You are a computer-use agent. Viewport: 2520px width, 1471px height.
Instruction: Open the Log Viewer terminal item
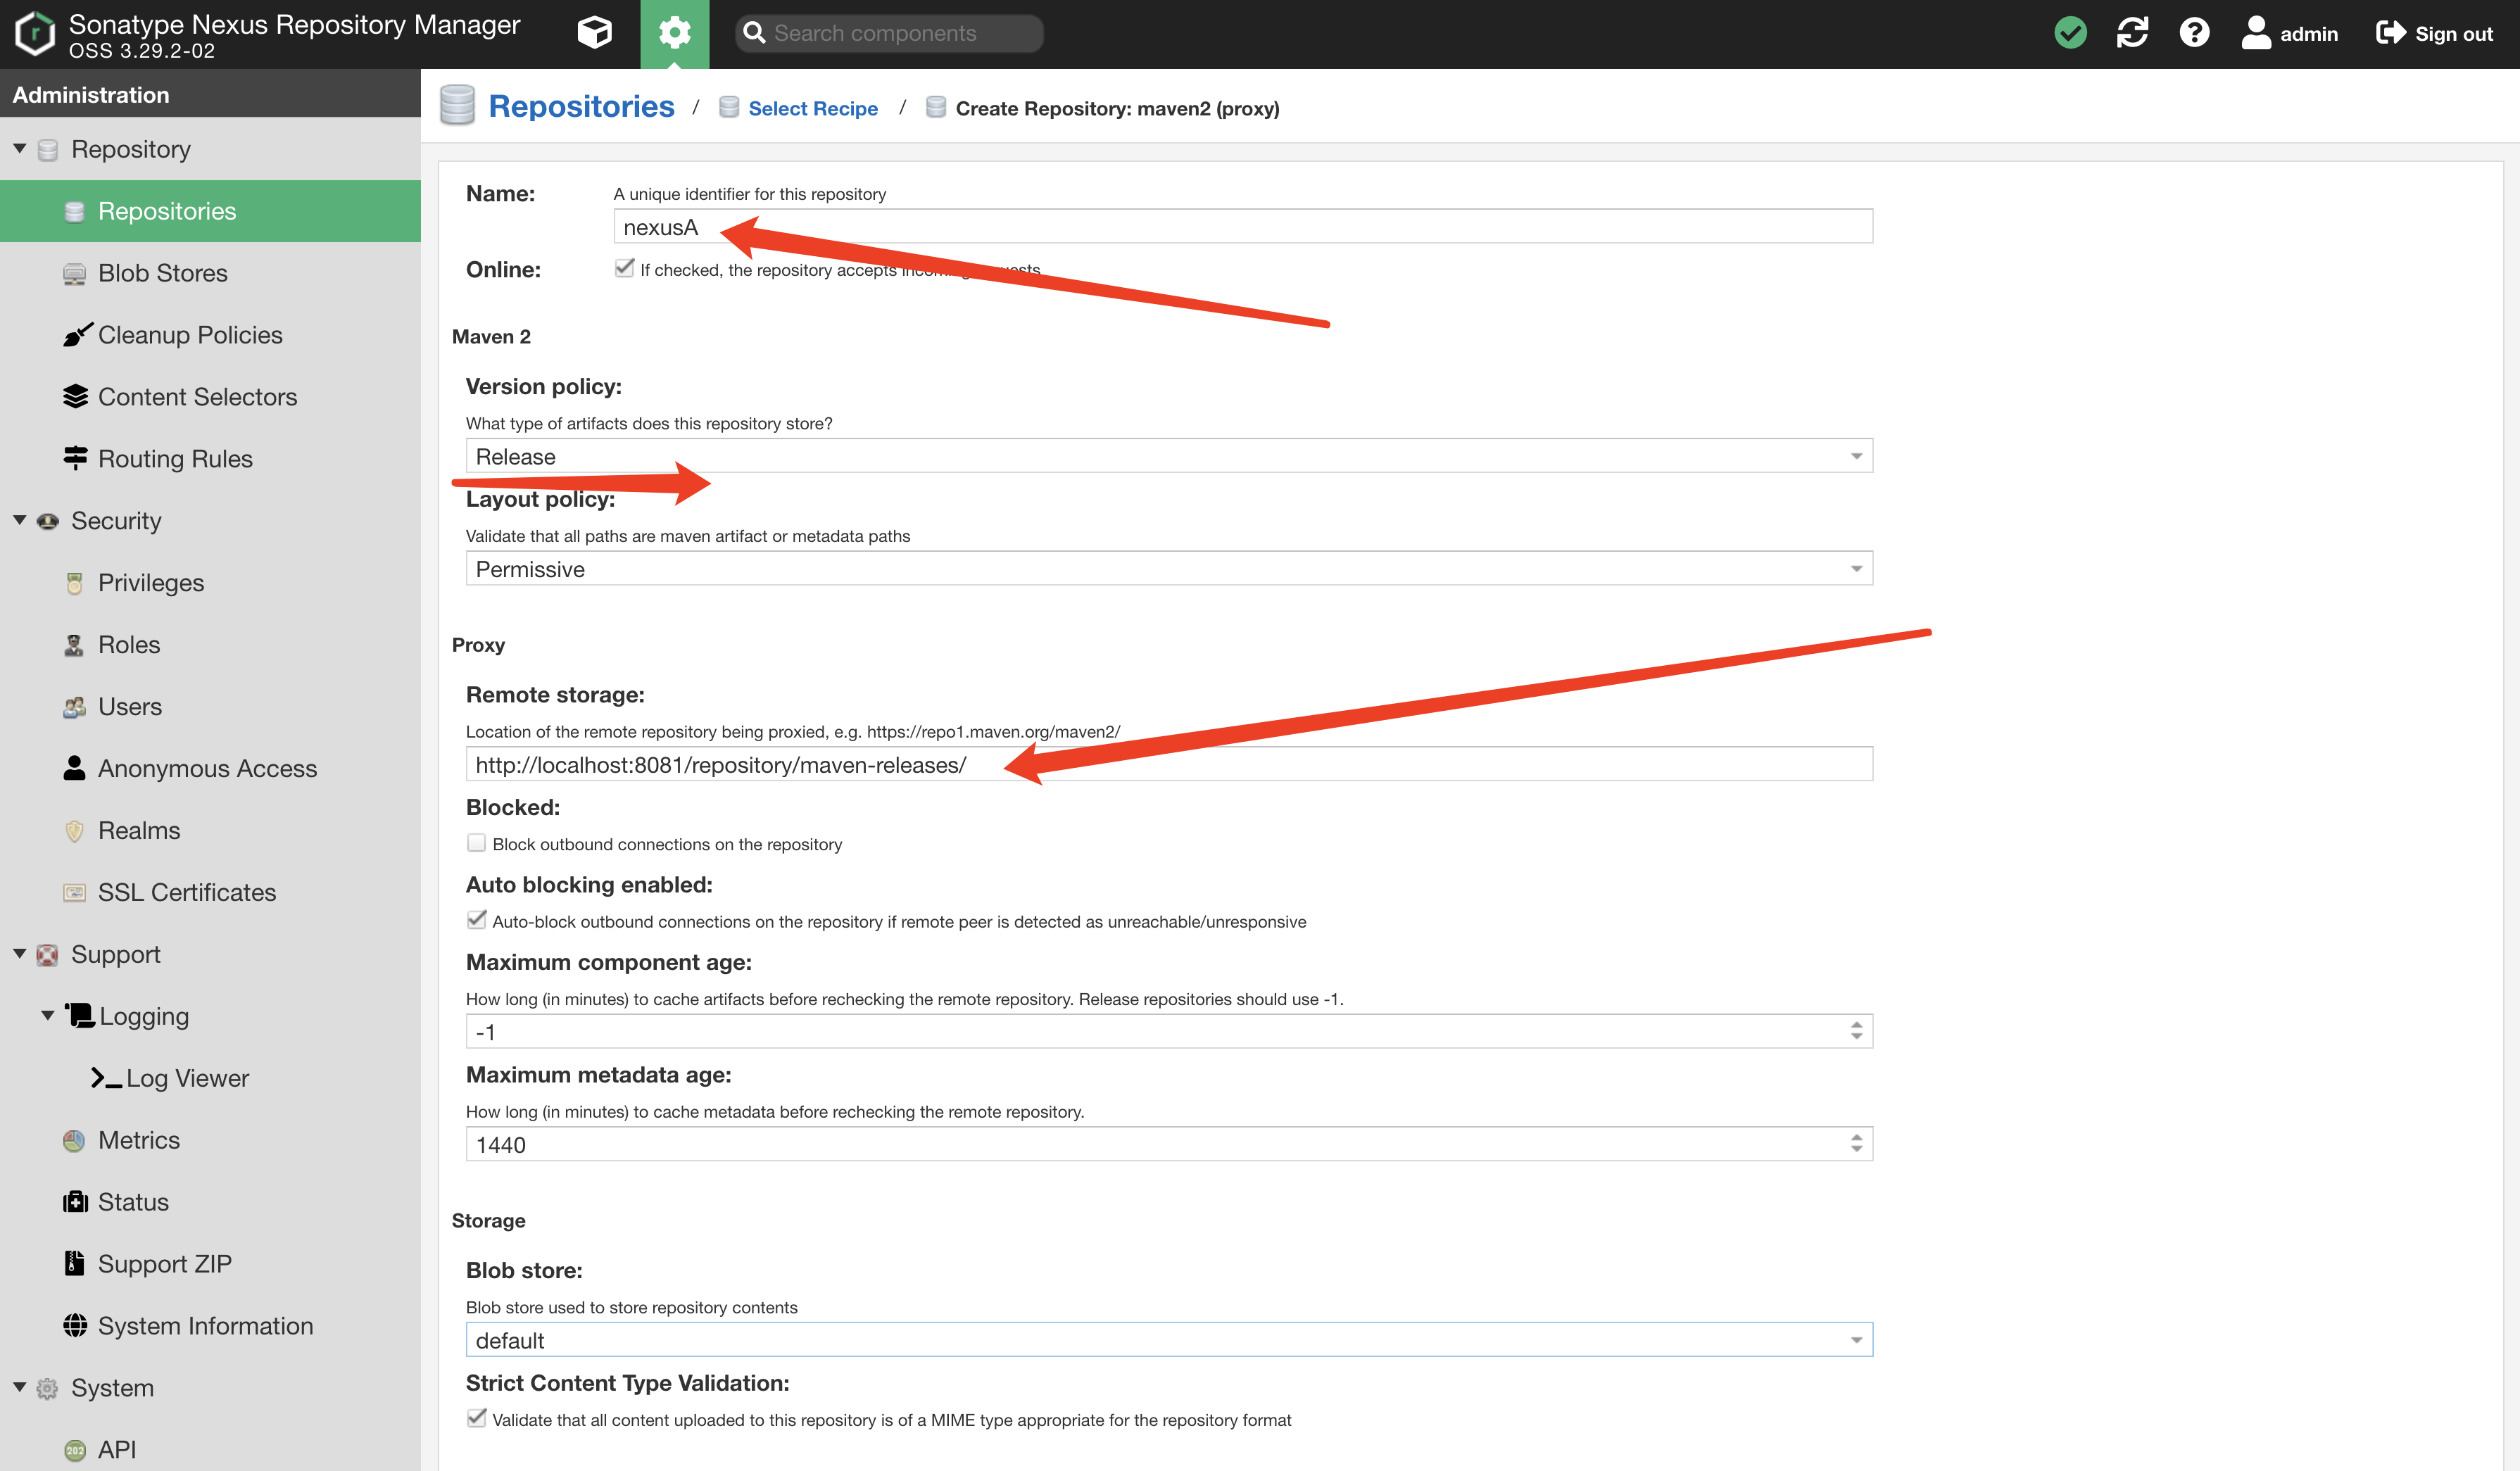click(187, 1078)
